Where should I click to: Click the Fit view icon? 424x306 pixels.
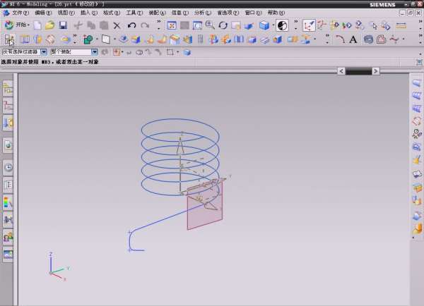[171, 25]
